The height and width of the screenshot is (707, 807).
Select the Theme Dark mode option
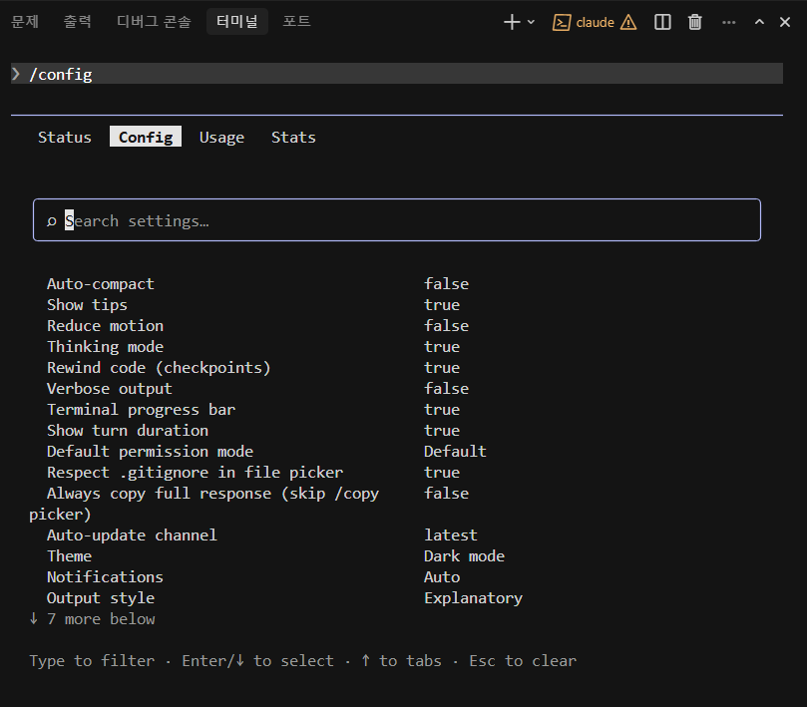coord(464,556)
